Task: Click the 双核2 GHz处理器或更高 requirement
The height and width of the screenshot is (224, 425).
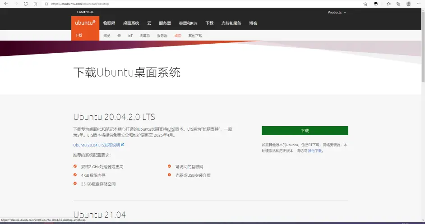Action: point(102,167)
